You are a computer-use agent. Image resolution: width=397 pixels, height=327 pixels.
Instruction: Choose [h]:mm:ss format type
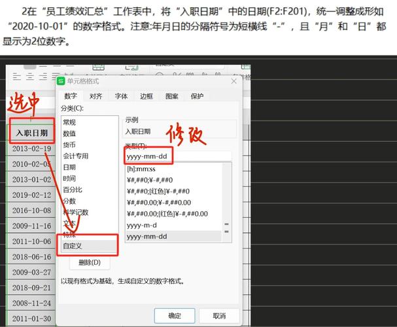tap(174, 169)
